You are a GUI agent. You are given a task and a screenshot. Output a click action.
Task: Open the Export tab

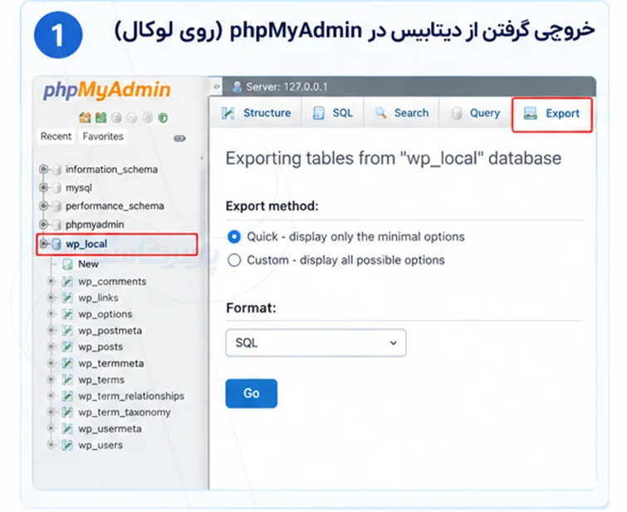point(551,114)
